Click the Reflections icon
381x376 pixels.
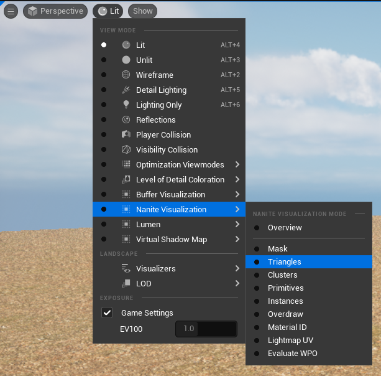(126, 120)
